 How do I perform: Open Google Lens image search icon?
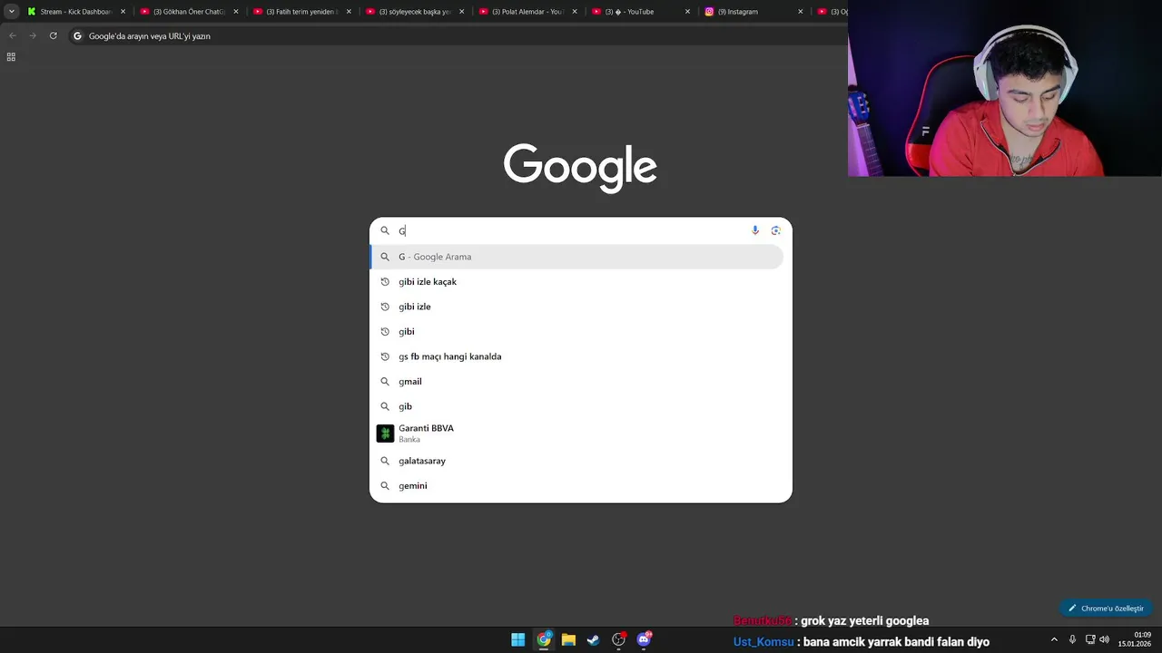775,230
